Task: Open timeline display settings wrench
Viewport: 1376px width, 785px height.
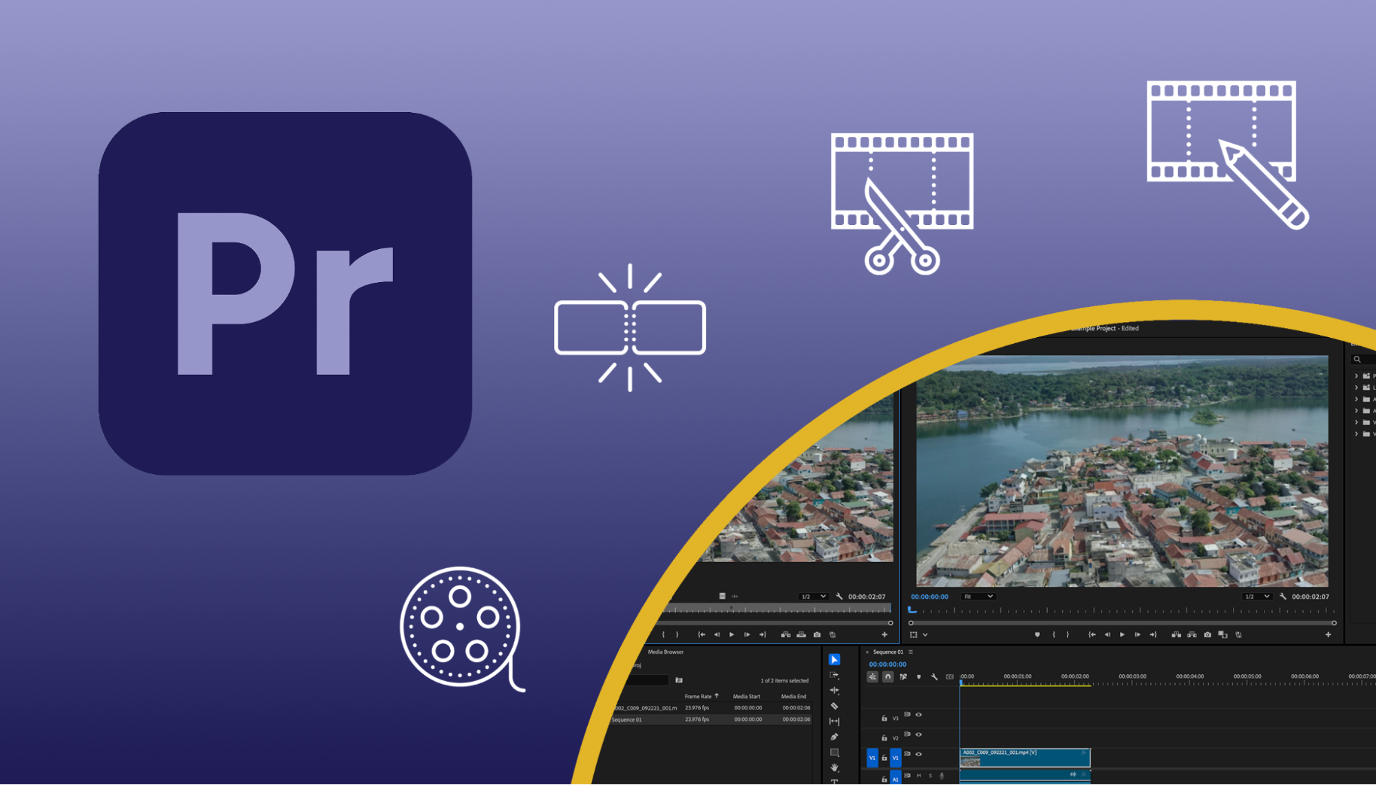Action: [x=934, y=677]
